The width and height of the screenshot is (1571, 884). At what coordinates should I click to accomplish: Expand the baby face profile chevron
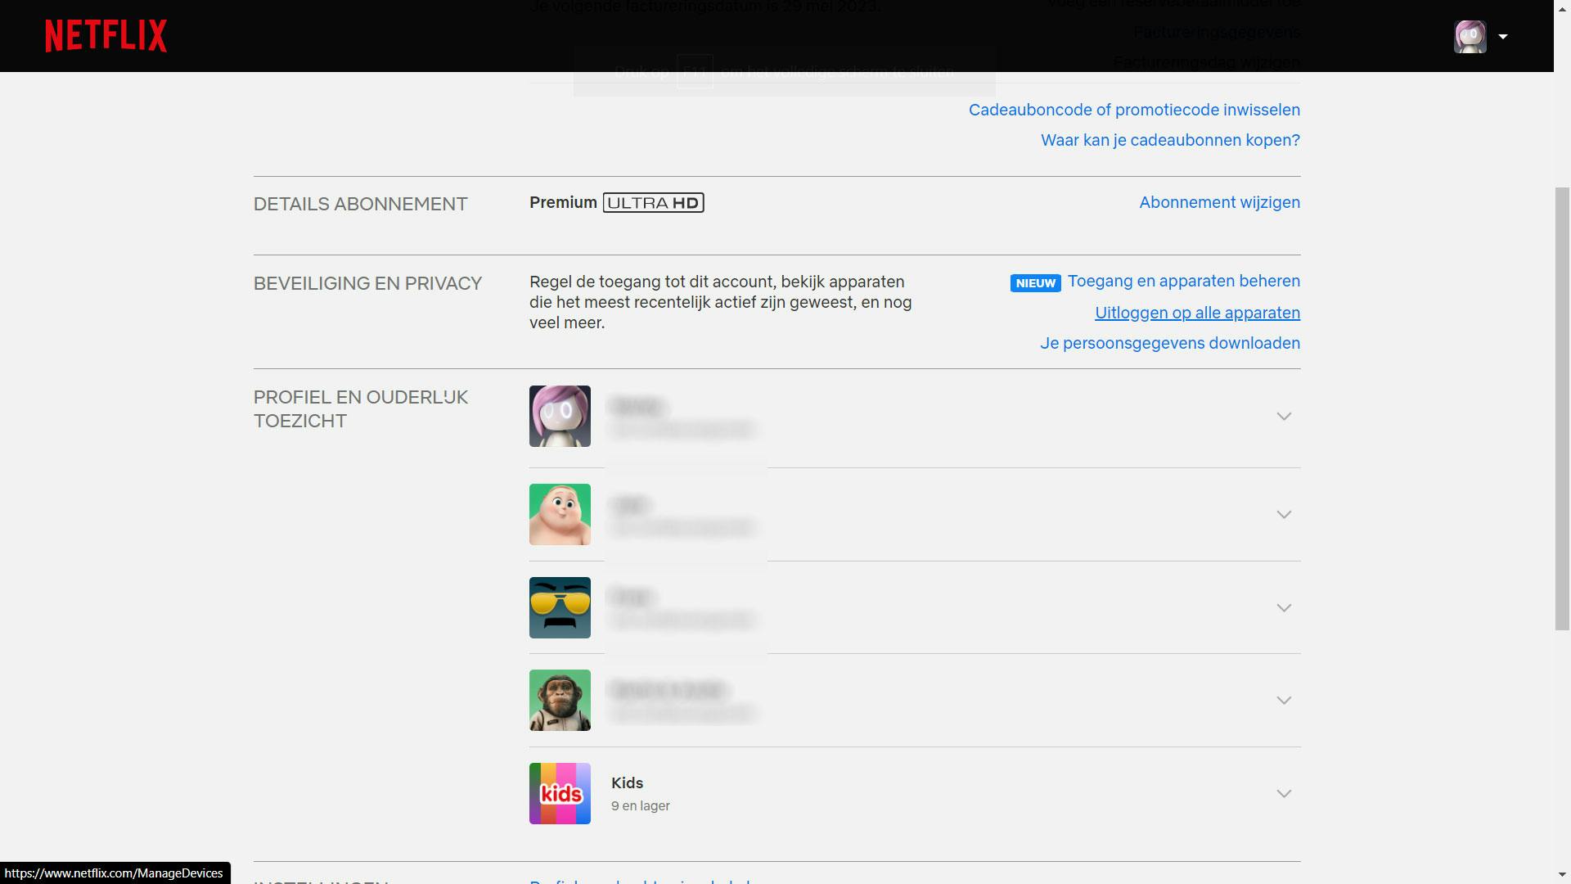pyautogui.click(x=1284, y=515)
